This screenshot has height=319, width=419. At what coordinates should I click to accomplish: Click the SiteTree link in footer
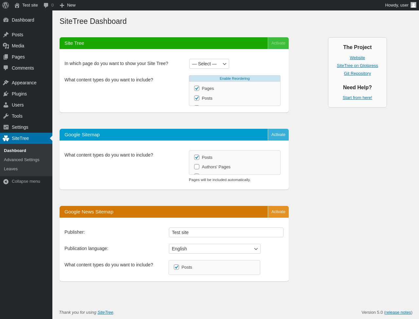coord(105,312)
